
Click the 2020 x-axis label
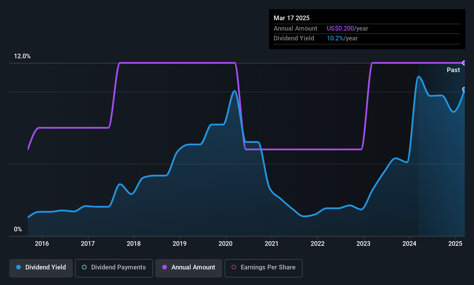pos(225,243)
